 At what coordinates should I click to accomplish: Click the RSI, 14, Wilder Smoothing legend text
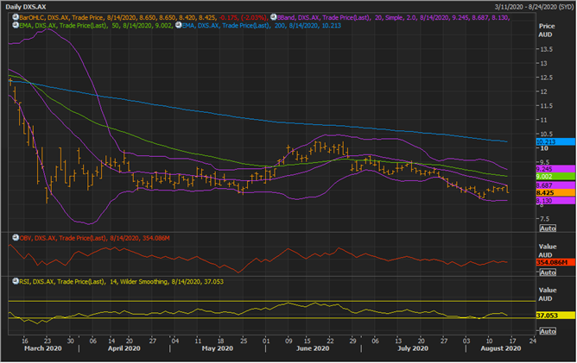pos(122,281)
